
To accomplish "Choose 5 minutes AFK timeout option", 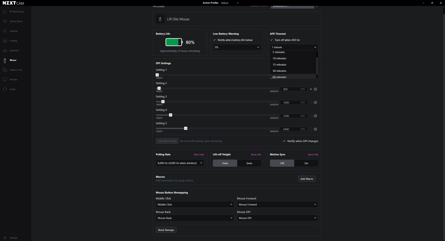I will pyautogui.click(x=293, y=52).
